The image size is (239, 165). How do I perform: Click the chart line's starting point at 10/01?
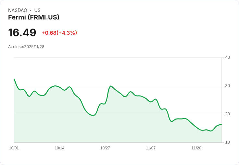[x=14, y=79]
